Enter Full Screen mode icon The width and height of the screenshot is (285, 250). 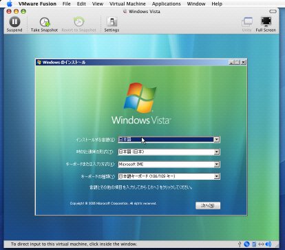[266, 22]
